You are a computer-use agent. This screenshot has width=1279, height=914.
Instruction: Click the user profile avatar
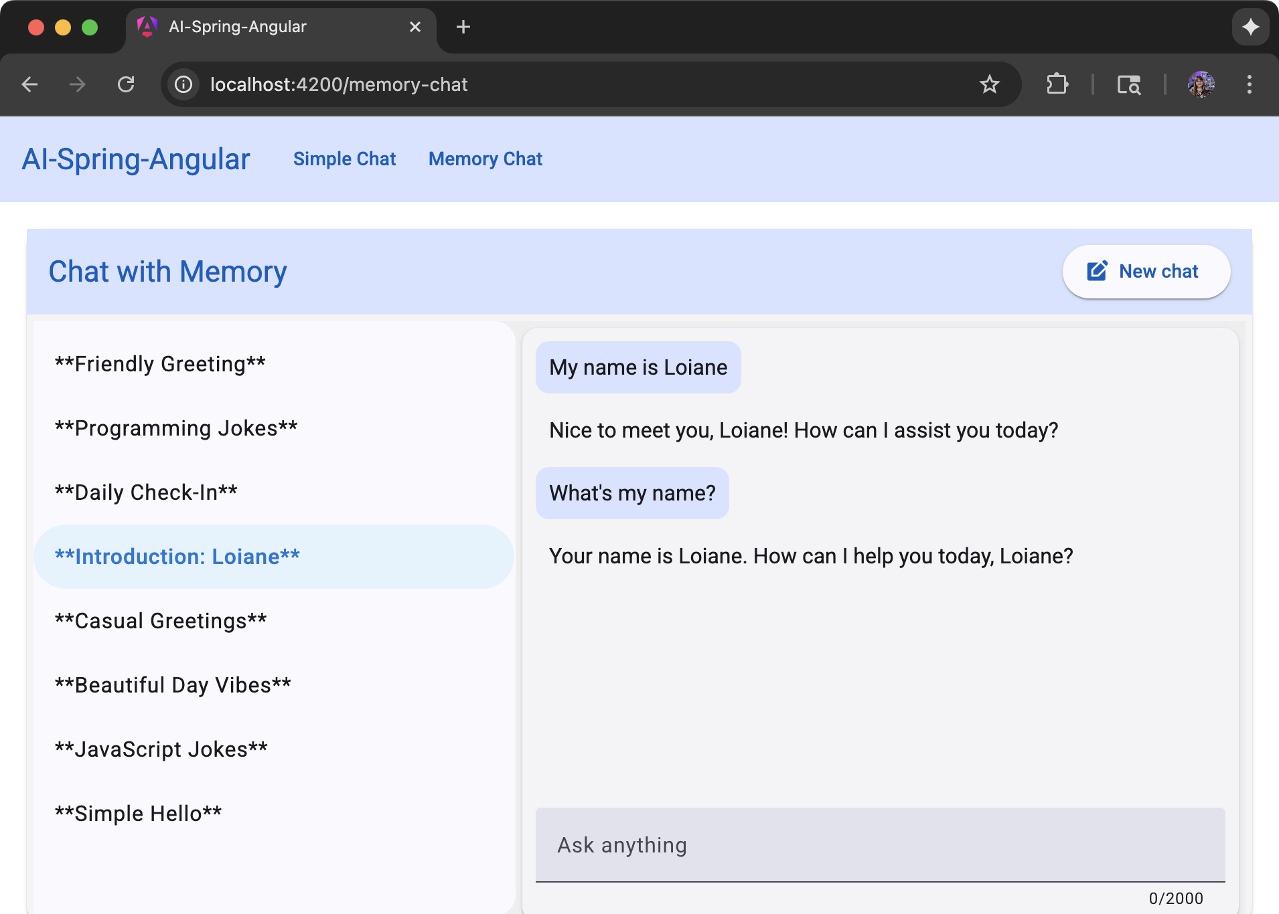coord(1201,84)
